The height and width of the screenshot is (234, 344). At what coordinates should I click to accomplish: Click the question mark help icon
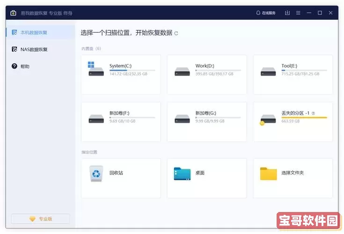point(14,66)
